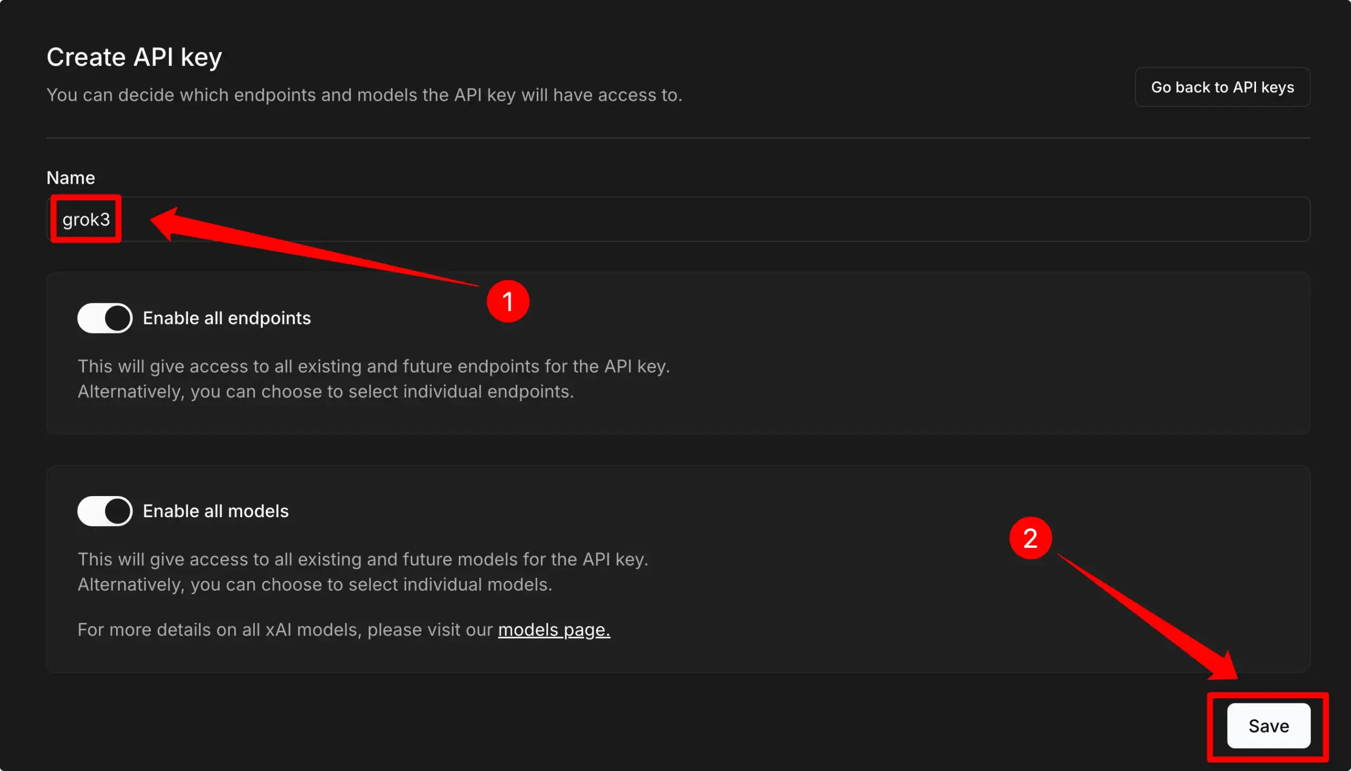Screen dimensions: 1351x771
Task: Toggle the Enable all endpoints switch
Action: [105, 318]
